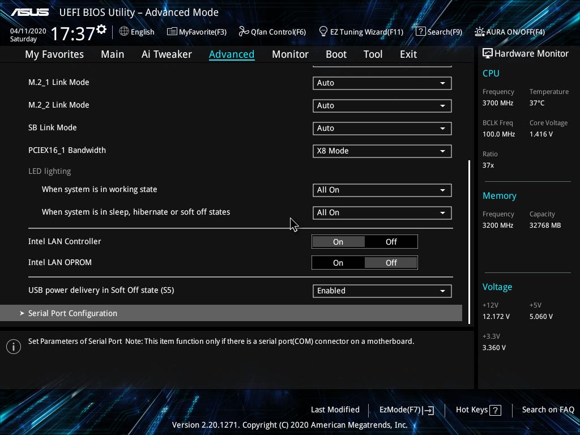
Task: Turn Intel LAN Controller Off
Action: click(391, 241)
